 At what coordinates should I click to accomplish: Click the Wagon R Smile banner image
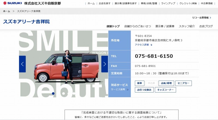pyautogui.click(x=63, y=64)
